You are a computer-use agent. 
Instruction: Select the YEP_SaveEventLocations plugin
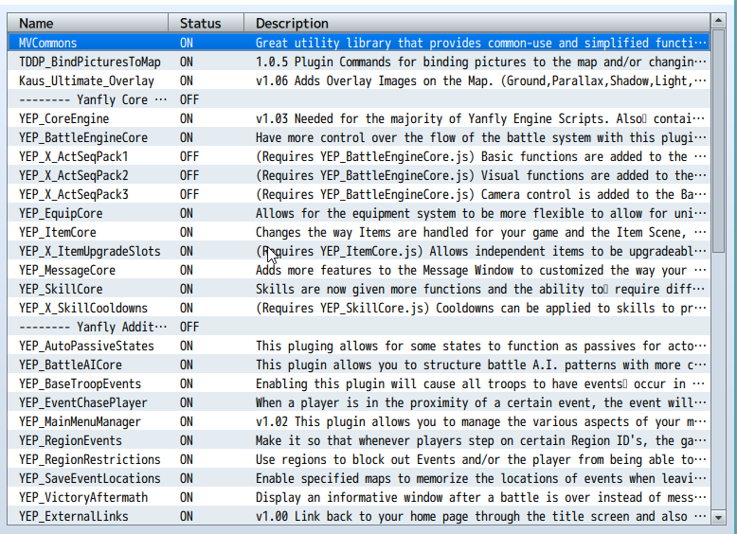pyautogui.click(x=359, y=478)
